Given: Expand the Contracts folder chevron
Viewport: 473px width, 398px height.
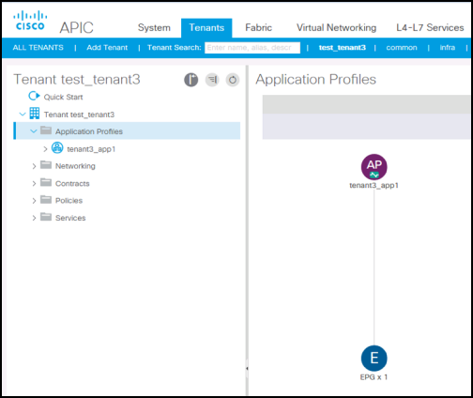Looking at the screenshot, I should coord(34,183).
